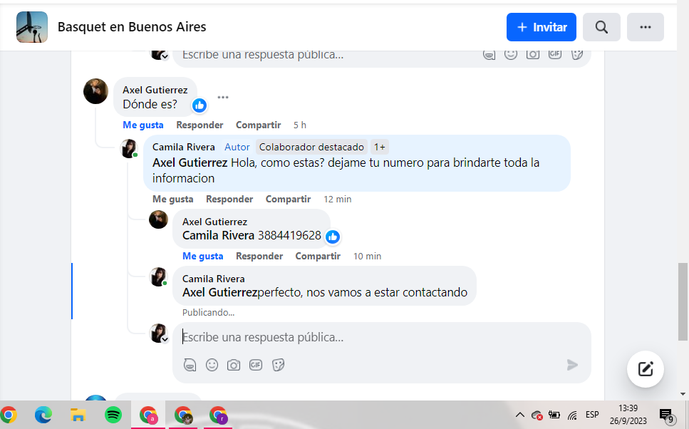Image resolution: width=689 pixels, height=429 pixels.
Task: Toggle Me gusta on Axel's 'Dónde es?' comment
Action: point(143,125)
